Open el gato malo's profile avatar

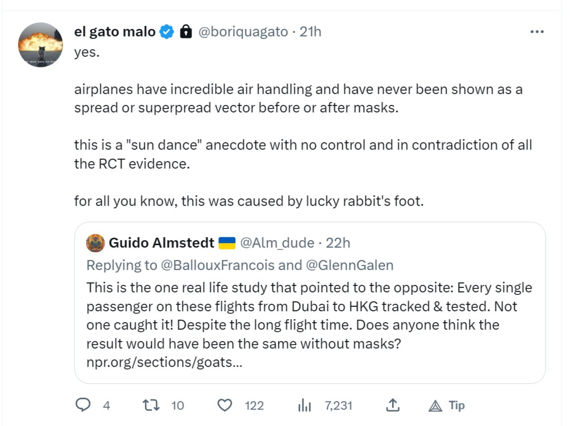point(41,45)
